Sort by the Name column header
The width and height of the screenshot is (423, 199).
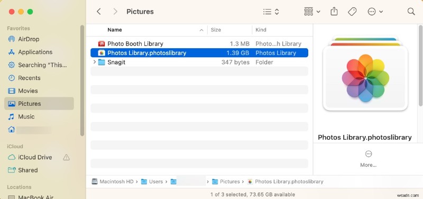tap(115, 30)
